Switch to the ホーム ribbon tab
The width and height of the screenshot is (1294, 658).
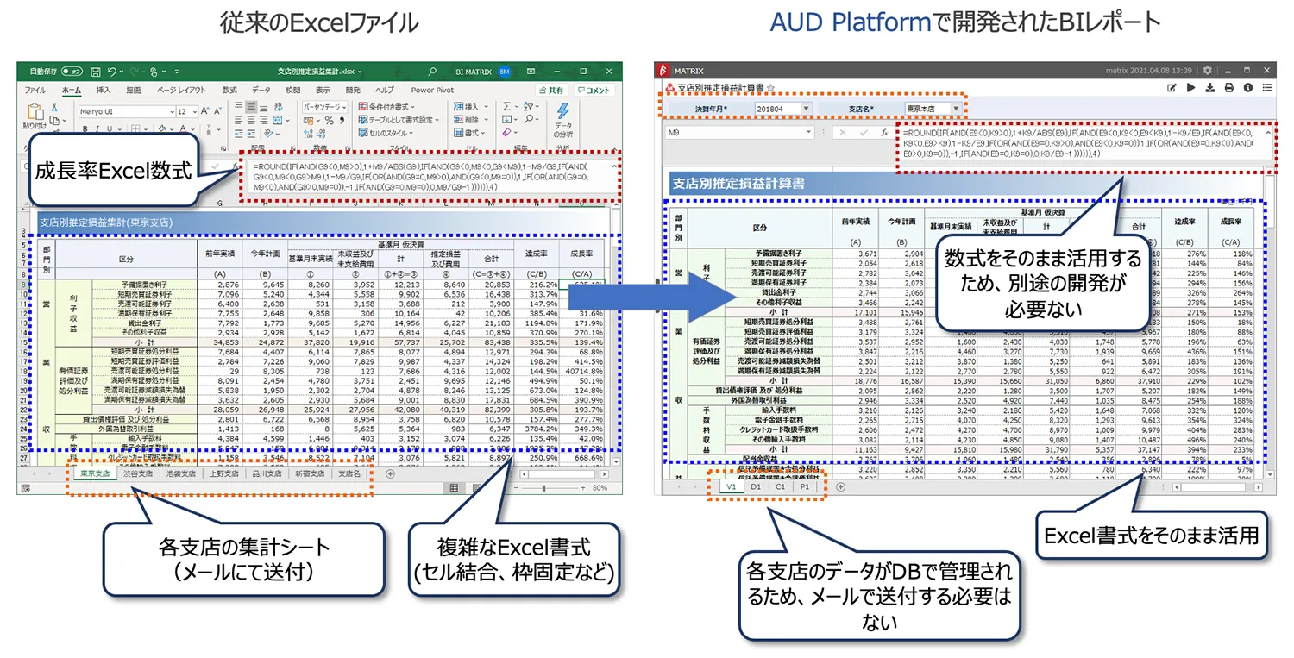click(x=72, y=90)
